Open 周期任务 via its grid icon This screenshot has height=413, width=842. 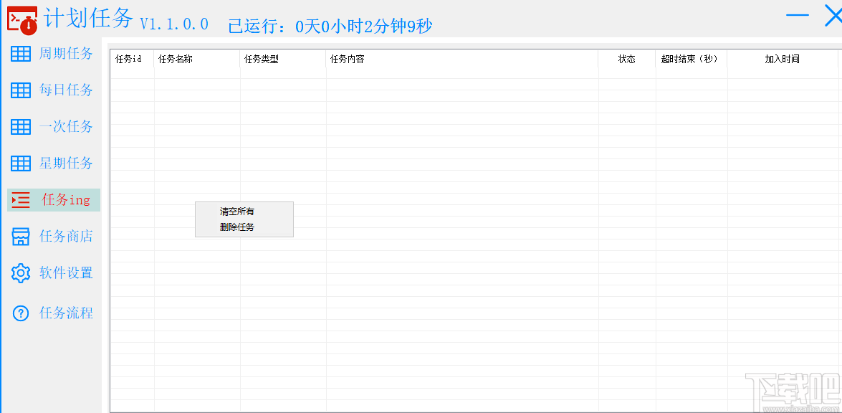20,53
